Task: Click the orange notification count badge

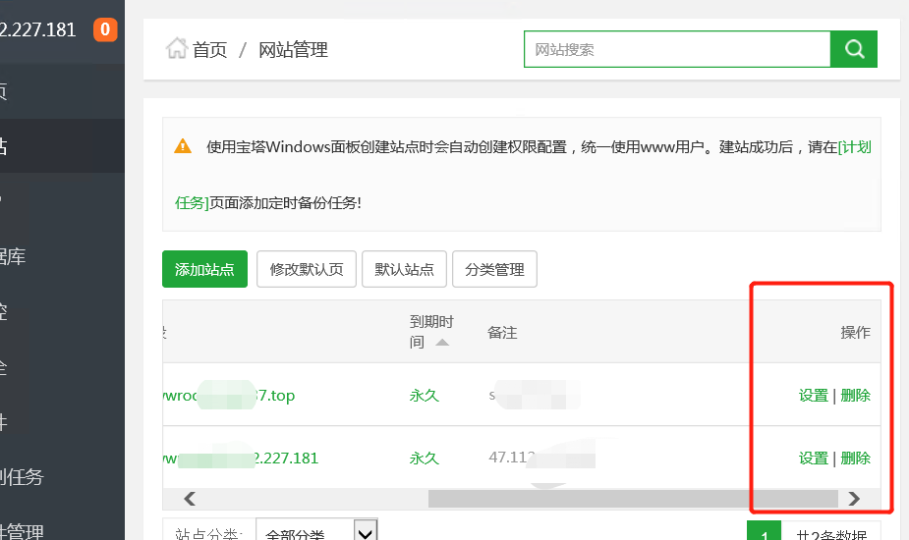Action: coord(105,29)
